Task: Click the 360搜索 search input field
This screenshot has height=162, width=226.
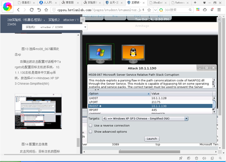Action: [176, 10]
